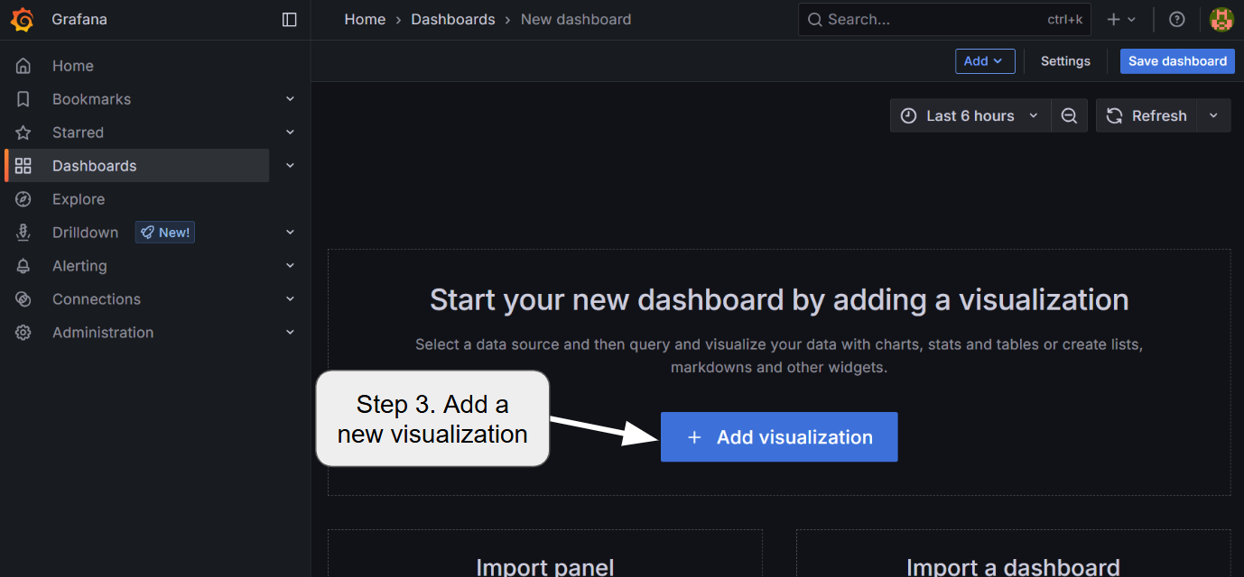1244x577 pixels.
Task: Click the Explore compass icon
Action: coord(23,199)
